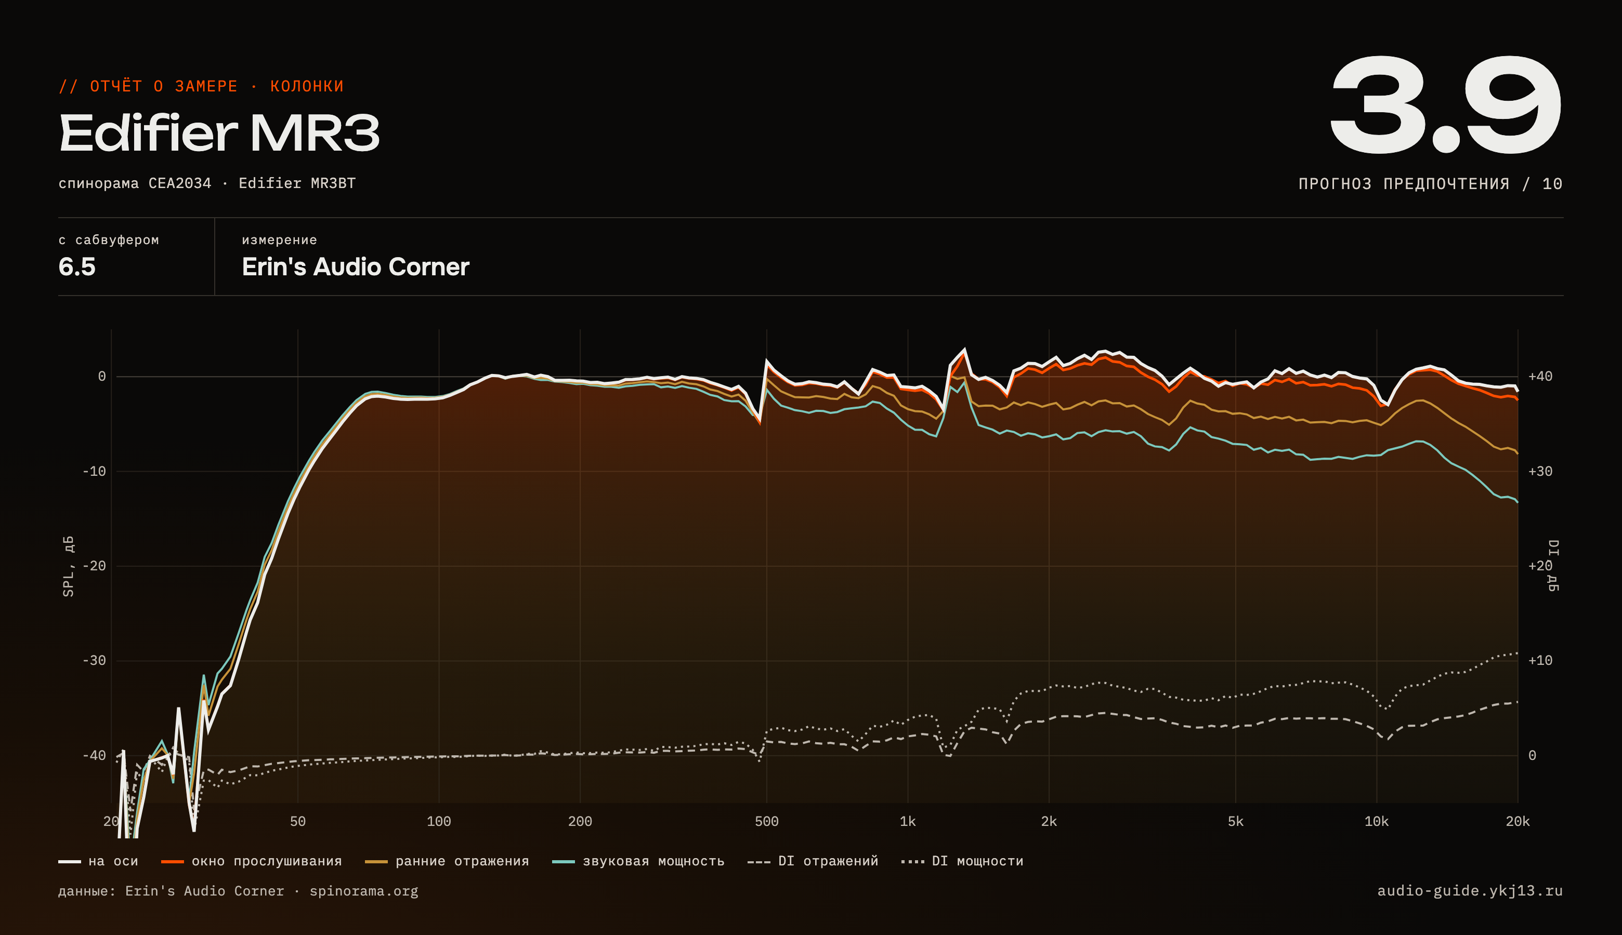Select the "DI мощности" legend label
Viewport: 1622px width, 935px height.
977,861
